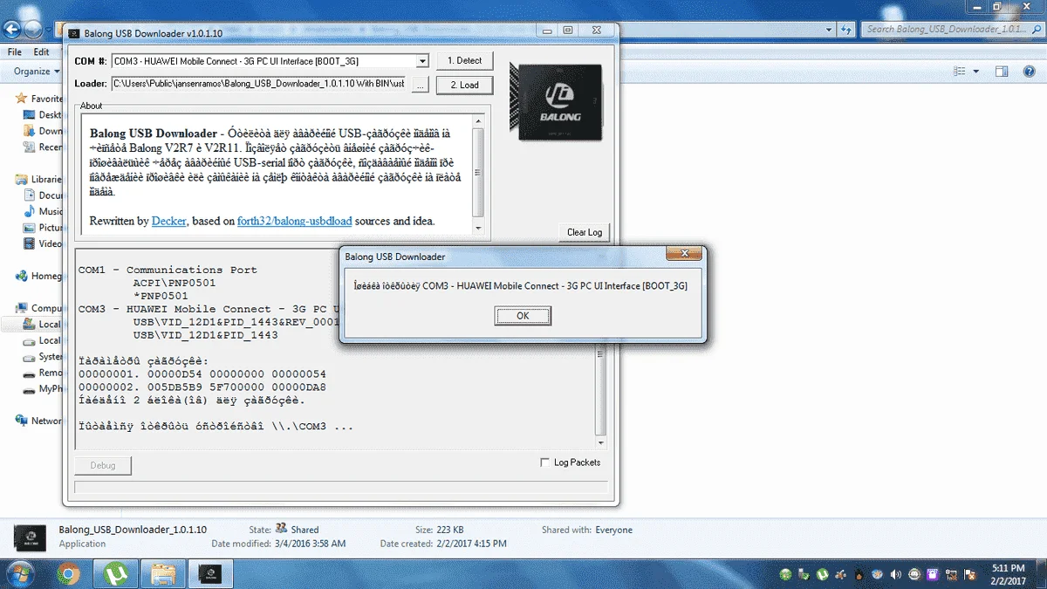Click the Debug button

pyautogui.click(x=103, y=465)
